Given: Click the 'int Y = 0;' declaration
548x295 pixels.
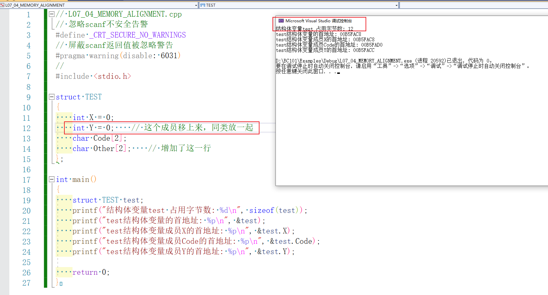Looking at the screenshot, I should 93,128.
